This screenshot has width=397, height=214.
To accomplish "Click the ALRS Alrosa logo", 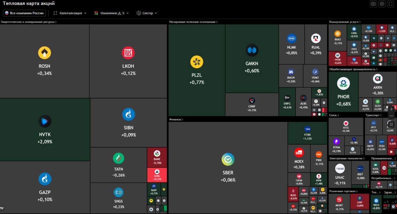I will [303, 98].
